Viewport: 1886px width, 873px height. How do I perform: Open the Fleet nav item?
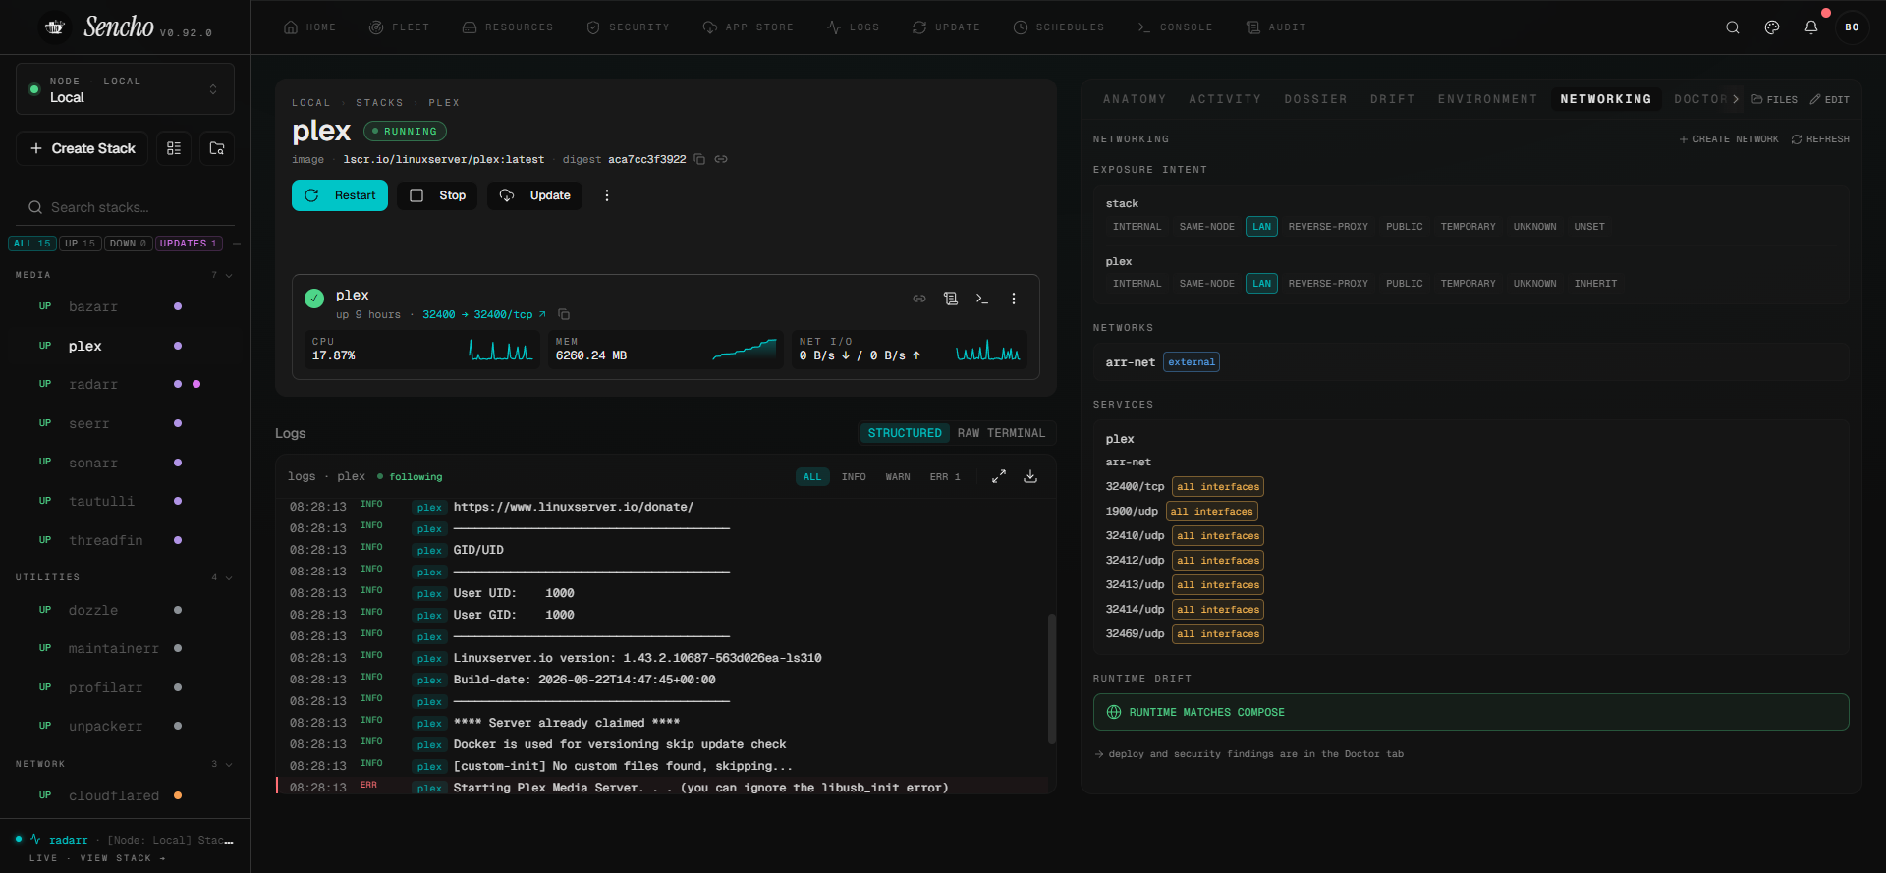(399, 27)
